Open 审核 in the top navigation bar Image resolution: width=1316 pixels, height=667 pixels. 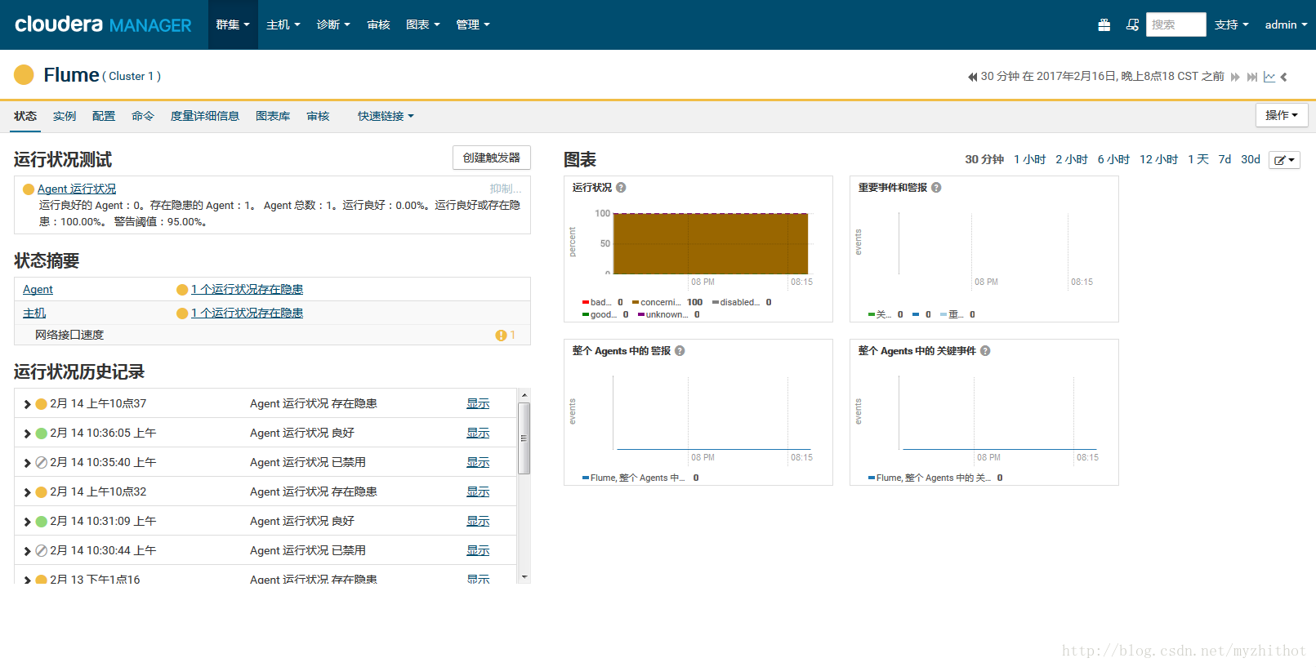pos(378,24)
